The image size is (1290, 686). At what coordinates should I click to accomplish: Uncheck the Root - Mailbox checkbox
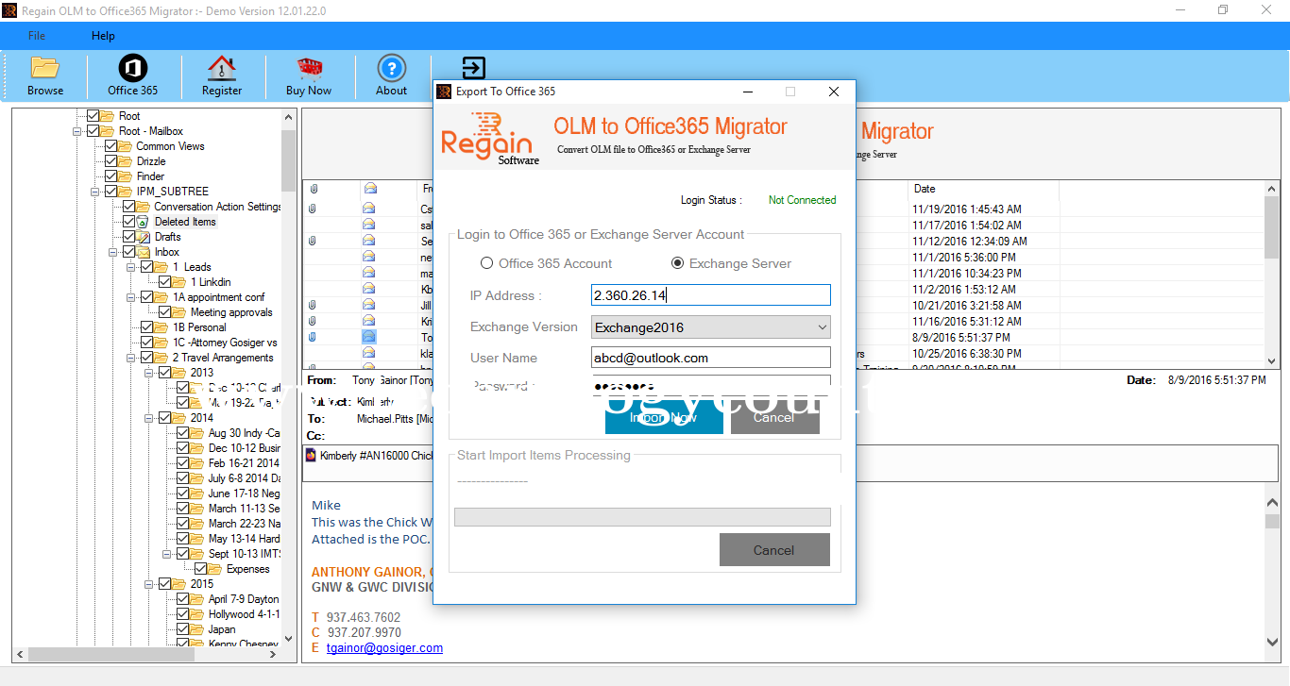click(93, 131)
